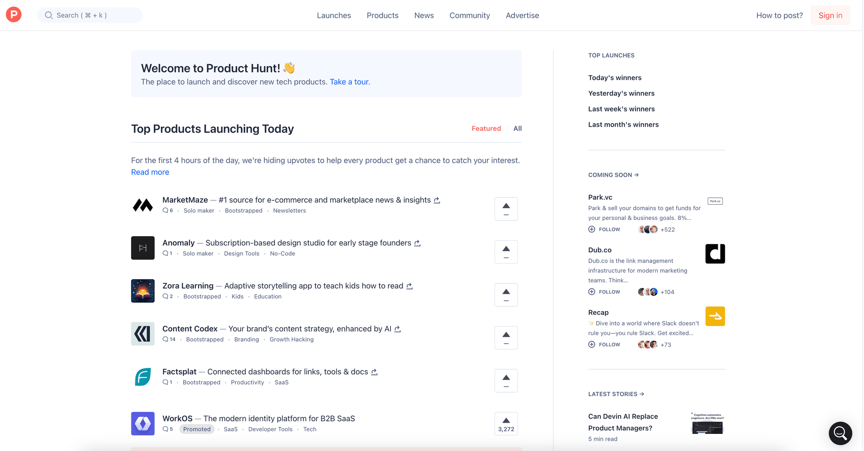View WorkOS comments icon
Viewport: 864px width, 451px height.
(165, 429)
